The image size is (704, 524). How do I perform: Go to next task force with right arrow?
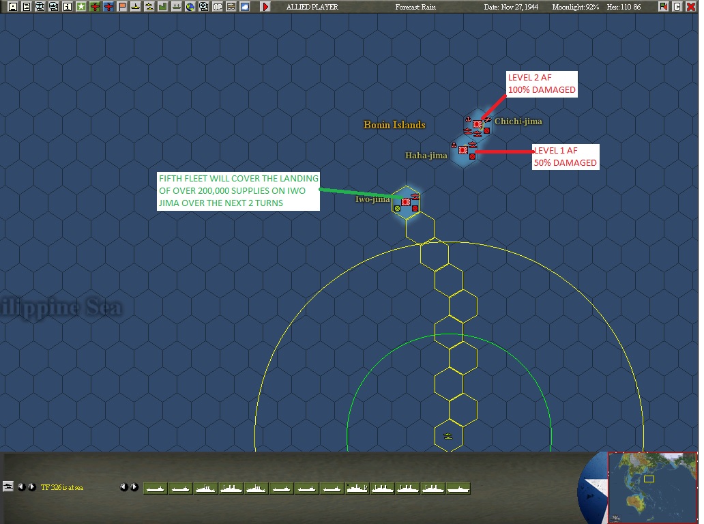pos(32,486)
